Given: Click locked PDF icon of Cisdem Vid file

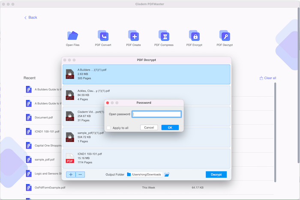Looking at the screenshot, I should (70, 116).
